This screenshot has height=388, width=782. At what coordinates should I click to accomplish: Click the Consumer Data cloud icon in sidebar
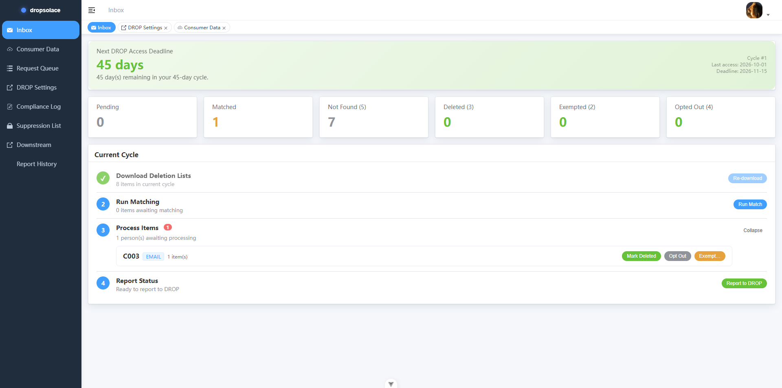pyautogui.click(x=10, y=49)
